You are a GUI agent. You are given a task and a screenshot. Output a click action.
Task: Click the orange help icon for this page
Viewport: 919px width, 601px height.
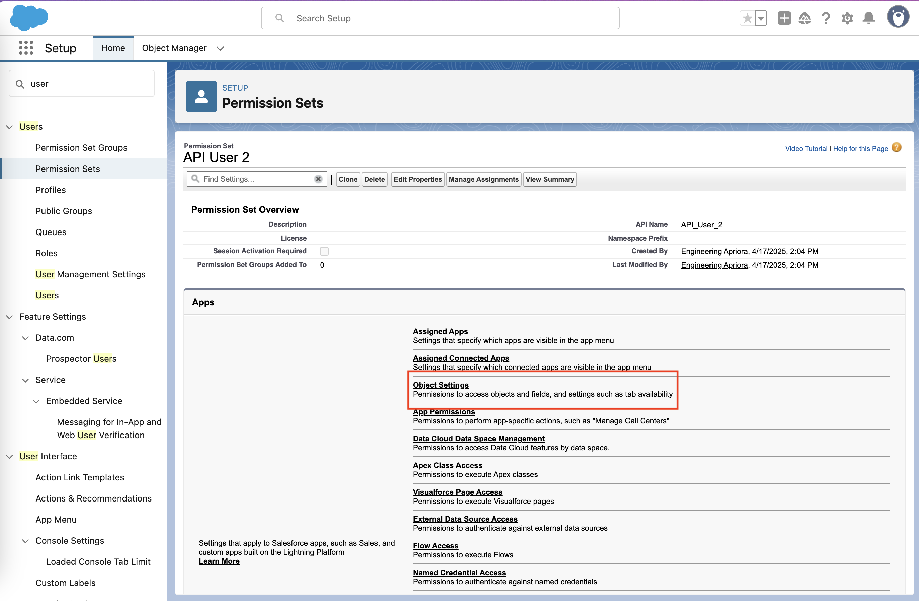coord(897,148)
